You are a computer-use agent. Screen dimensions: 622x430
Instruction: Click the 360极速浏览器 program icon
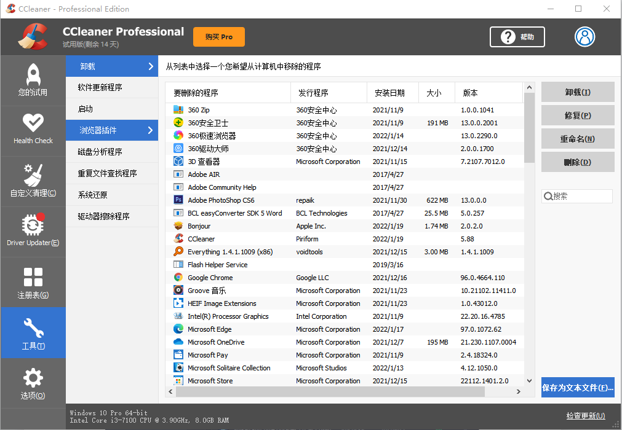click(x=178, y=135)
